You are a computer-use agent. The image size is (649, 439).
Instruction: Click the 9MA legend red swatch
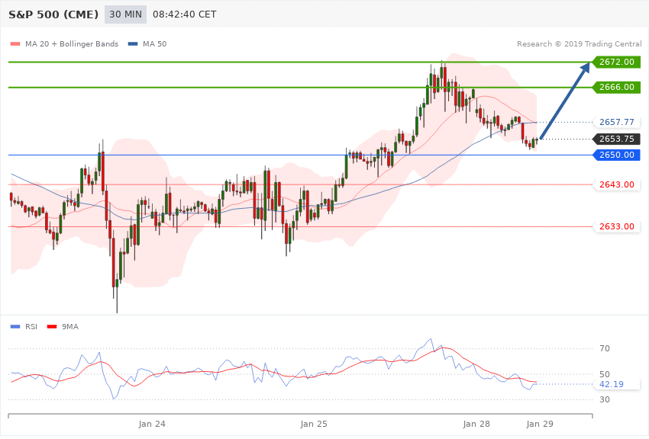click(x=52, y=327)
